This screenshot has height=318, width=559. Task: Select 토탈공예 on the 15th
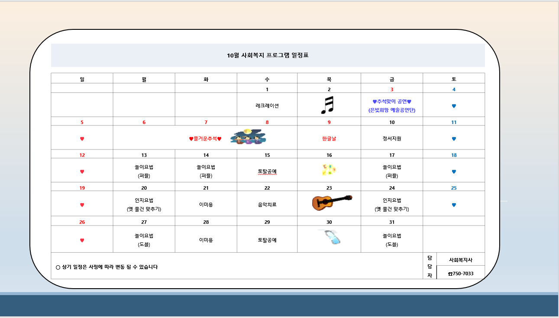(x=267, y=172)
